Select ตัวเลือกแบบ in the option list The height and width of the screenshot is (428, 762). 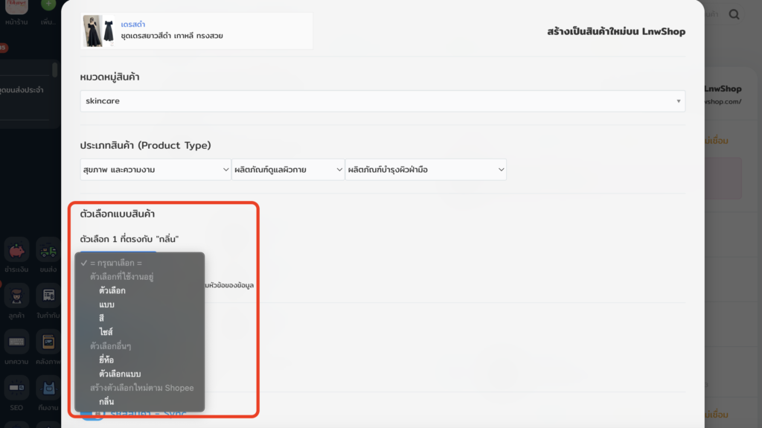(x=120, y=373)
